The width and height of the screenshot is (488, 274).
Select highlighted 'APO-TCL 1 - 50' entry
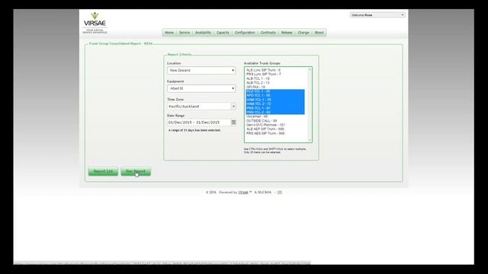click(x=275, y=95)
